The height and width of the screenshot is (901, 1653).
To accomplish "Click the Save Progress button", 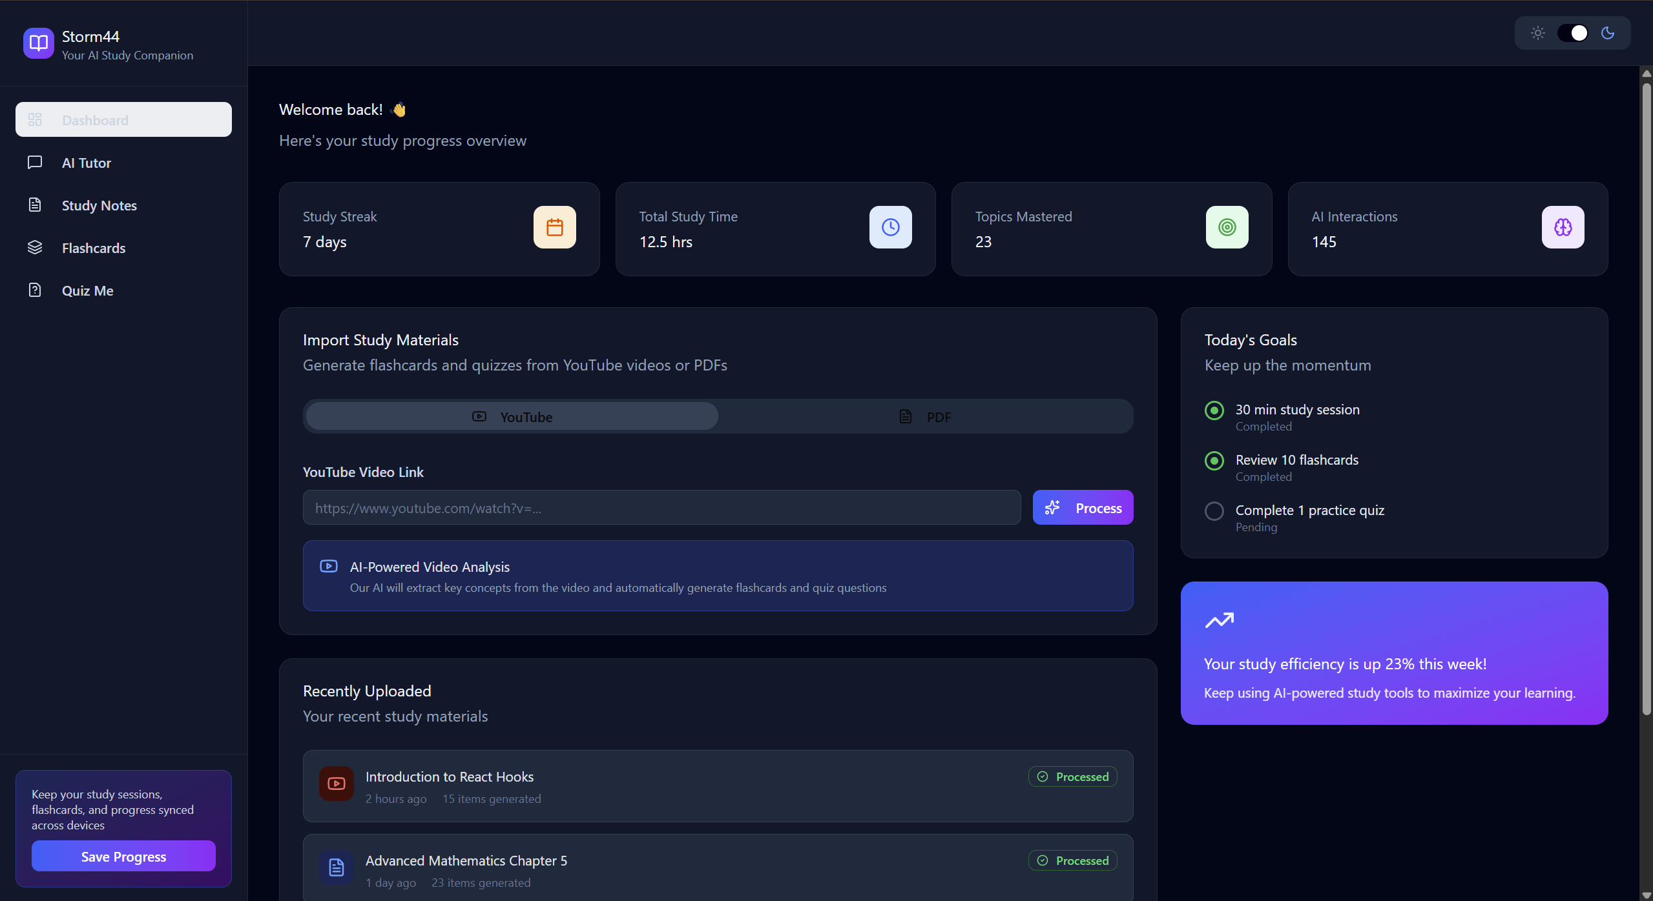I will point(123,856).
